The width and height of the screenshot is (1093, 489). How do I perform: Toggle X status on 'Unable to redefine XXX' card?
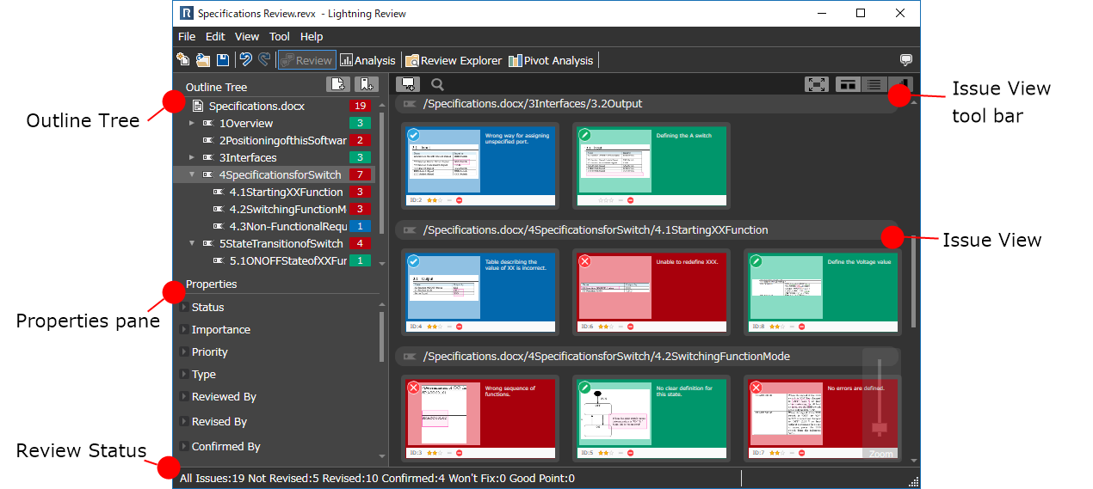tap(585, 261)
